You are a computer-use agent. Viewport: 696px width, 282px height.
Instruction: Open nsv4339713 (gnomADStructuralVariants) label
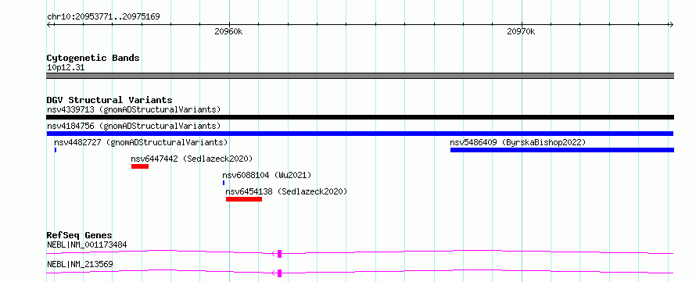(x=134, y=109)
